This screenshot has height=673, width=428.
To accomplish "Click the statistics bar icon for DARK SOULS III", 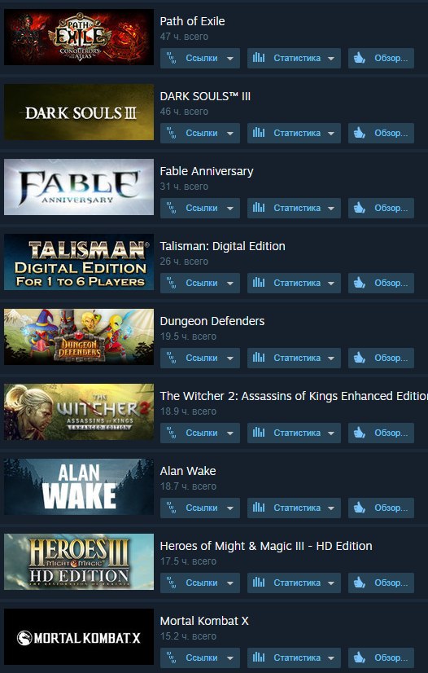I will tap(258, 133).
